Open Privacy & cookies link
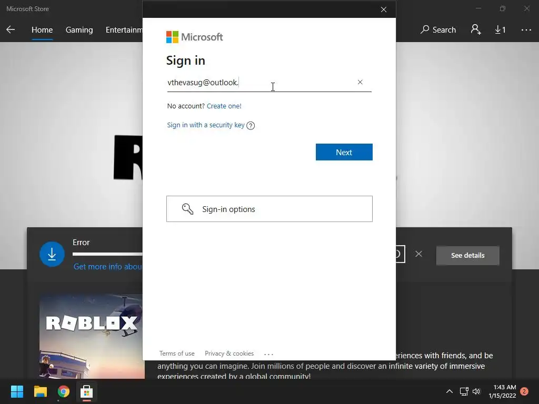539x404 pixels. pyautogui.click(x=229, y=353)
